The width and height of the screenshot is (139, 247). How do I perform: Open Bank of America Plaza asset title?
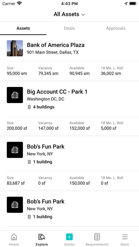coord(56,45)
